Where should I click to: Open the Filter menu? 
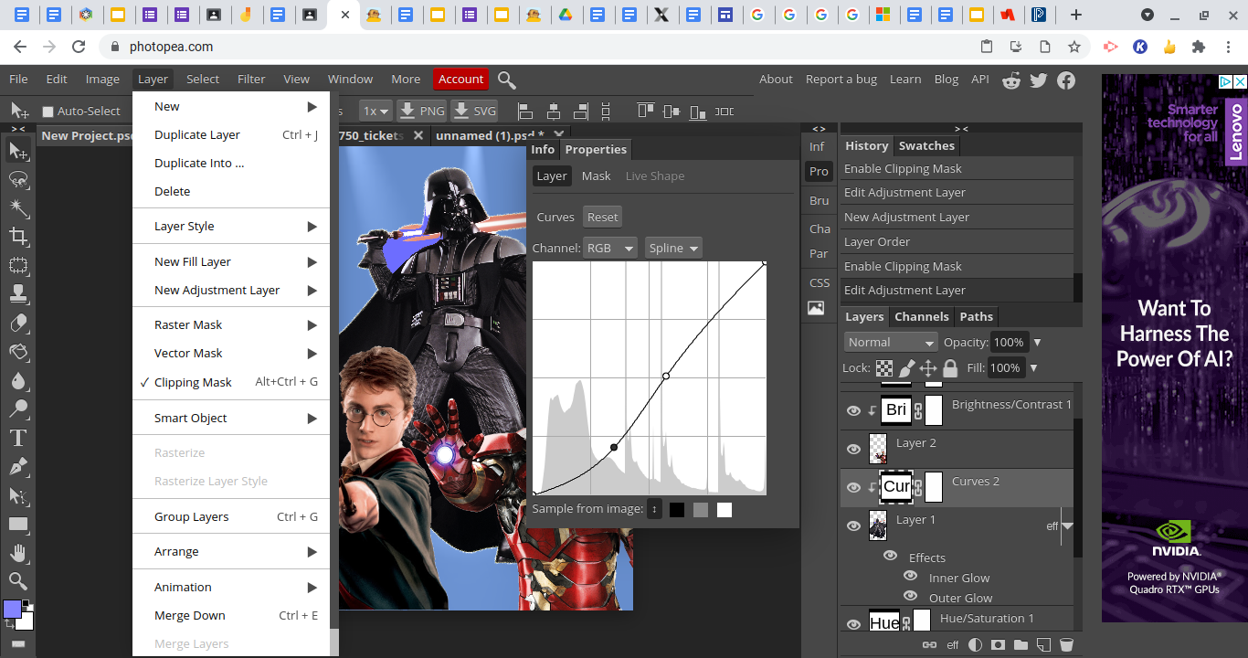point(251,80)
